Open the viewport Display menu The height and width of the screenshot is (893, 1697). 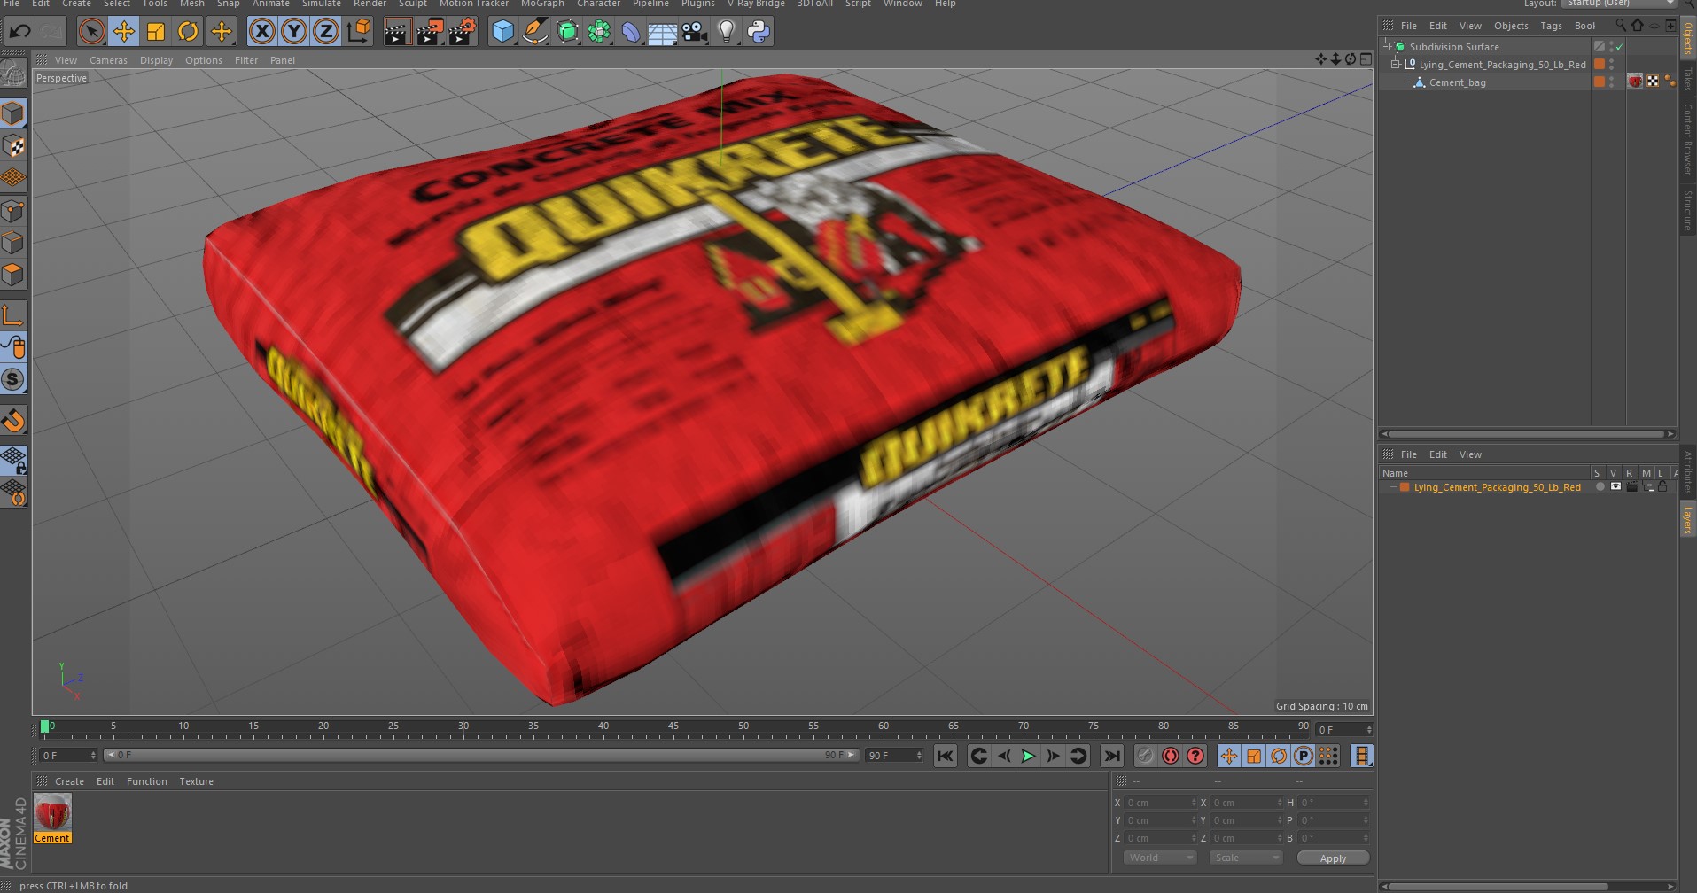[156, 60]
